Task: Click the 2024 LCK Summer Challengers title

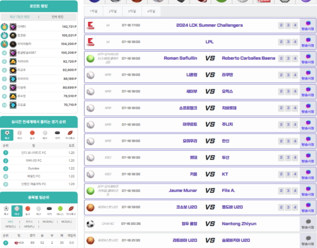Action: point(209,25)
